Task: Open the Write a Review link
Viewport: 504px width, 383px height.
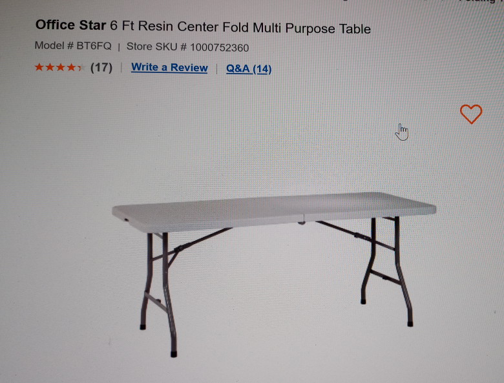Action: click(x=169, y=67)
